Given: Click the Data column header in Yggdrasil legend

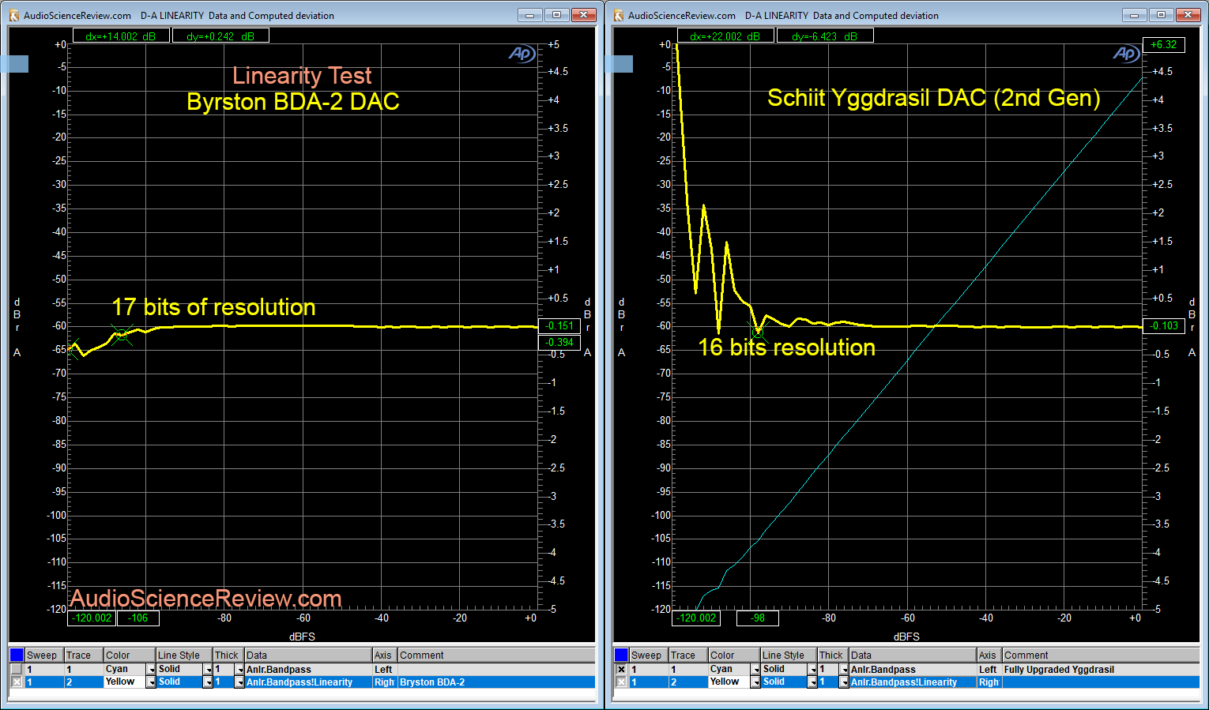Looking at the screenshot, I should (x=913, y=655).
